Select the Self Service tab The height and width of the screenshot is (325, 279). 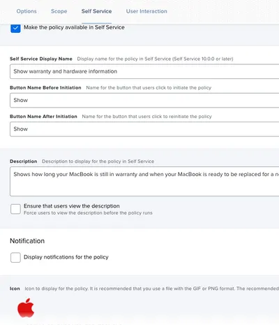coord(96,11)
